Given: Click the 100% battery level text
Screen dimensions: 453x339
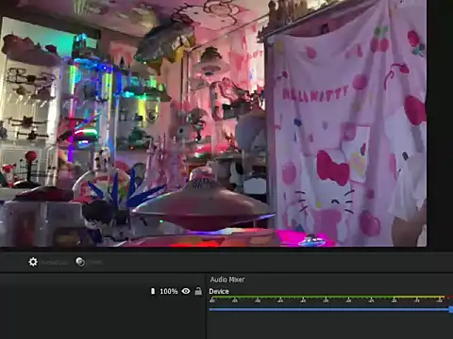Looking at the screenshot, I should click(169, 291).
